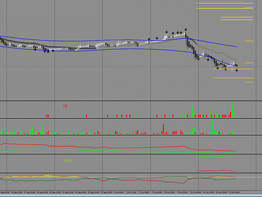
Task: Select the "3 Oct 20:00" time axis label
Action: coord(144,192)
